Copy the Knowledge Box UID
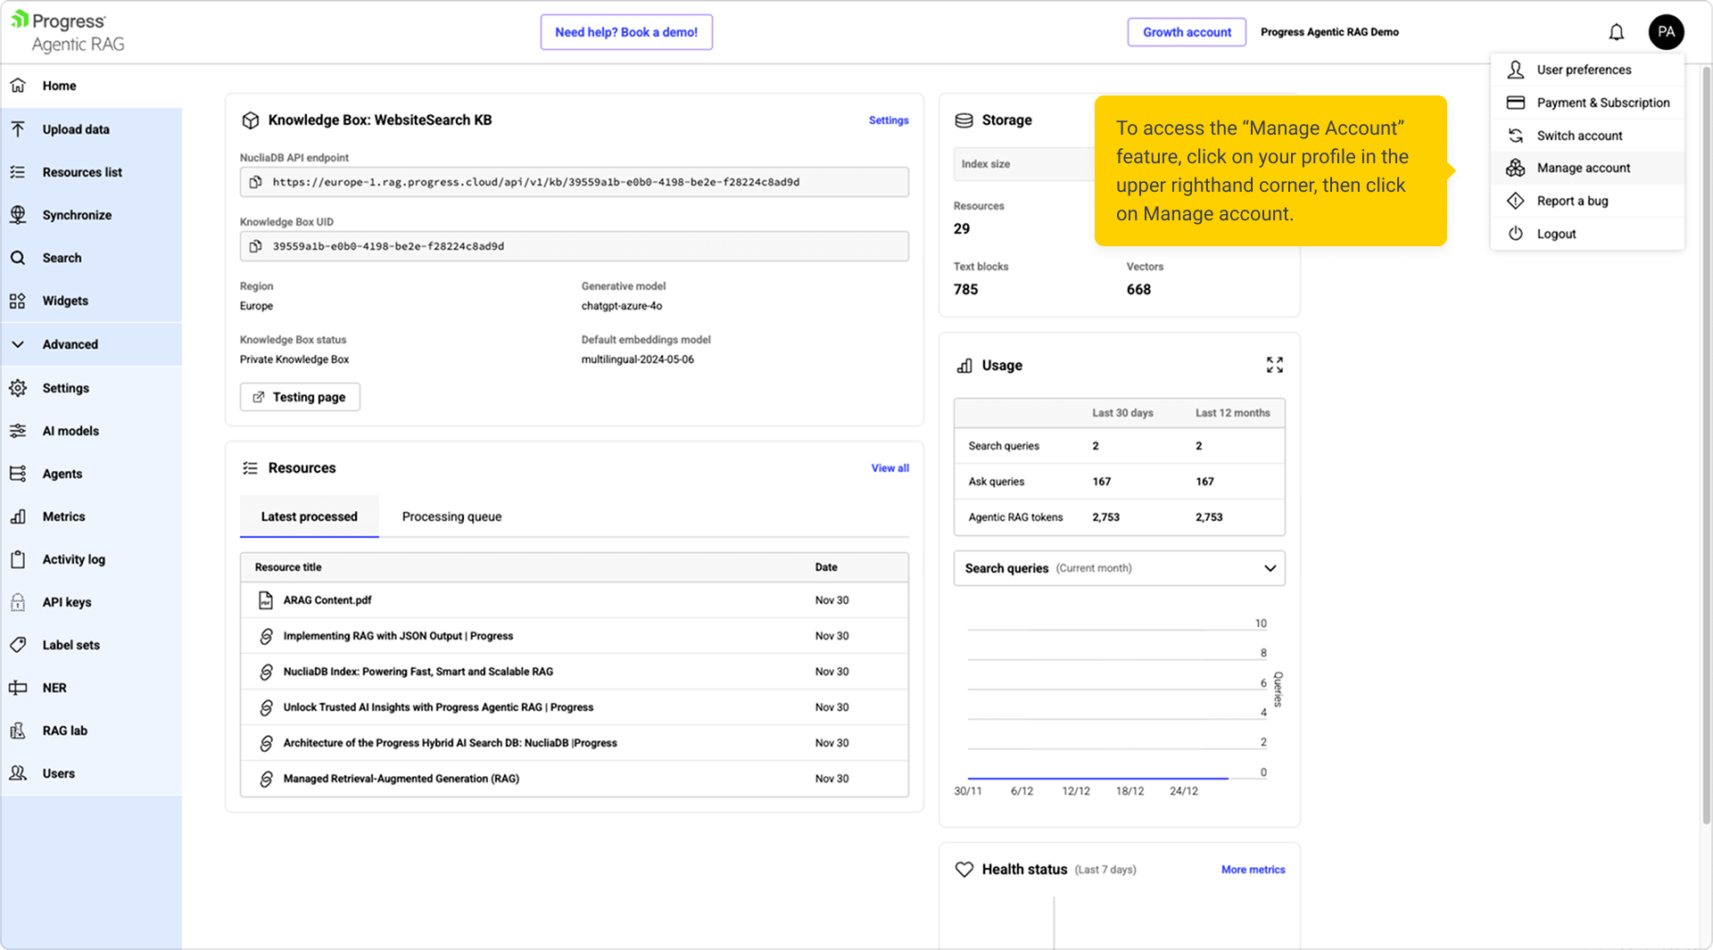Screen dimensions: 1713x950 (256, 246)
